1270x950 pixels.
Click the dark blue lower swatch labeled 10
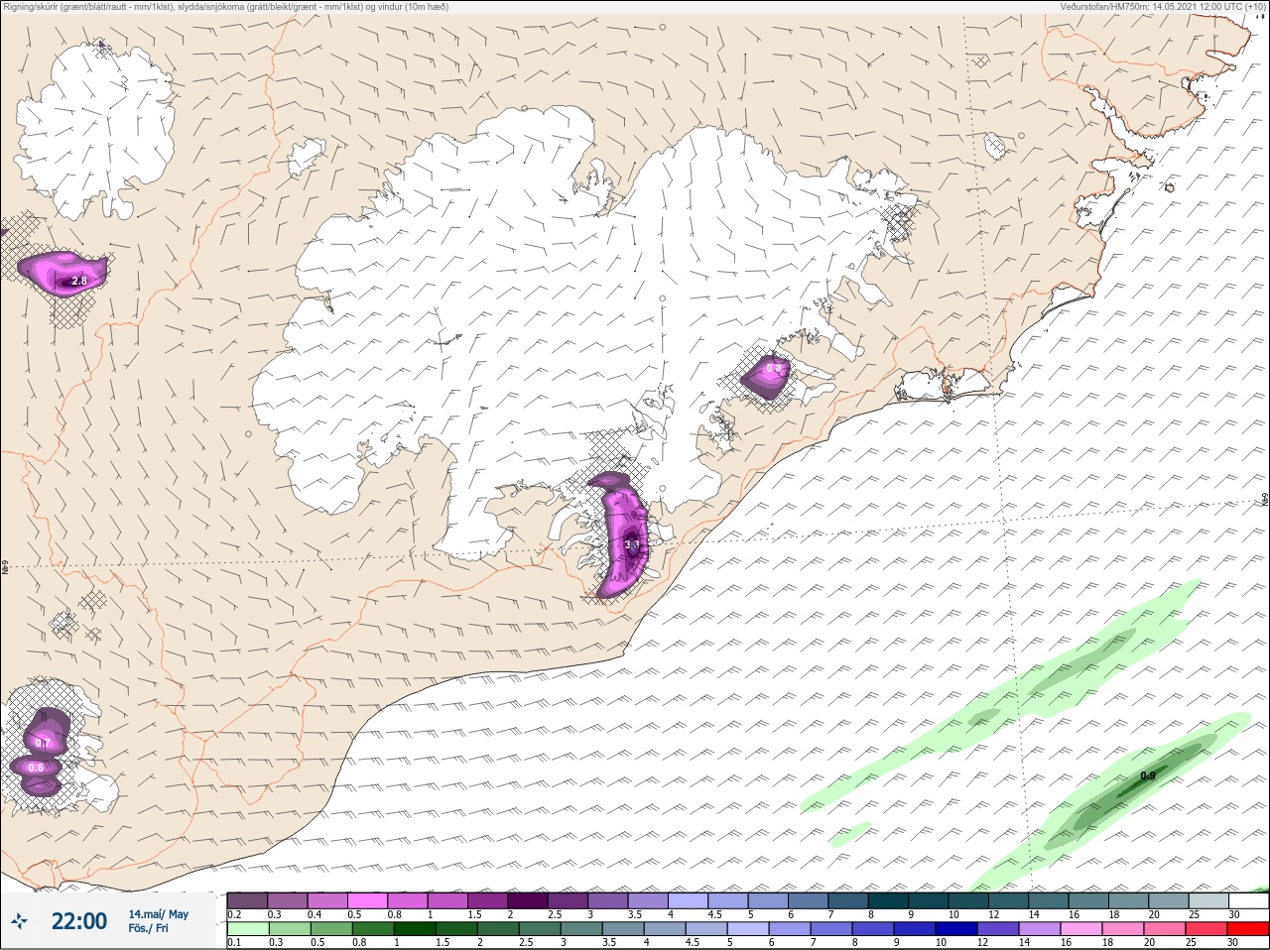pyautogui.click(x=958, y=929)
